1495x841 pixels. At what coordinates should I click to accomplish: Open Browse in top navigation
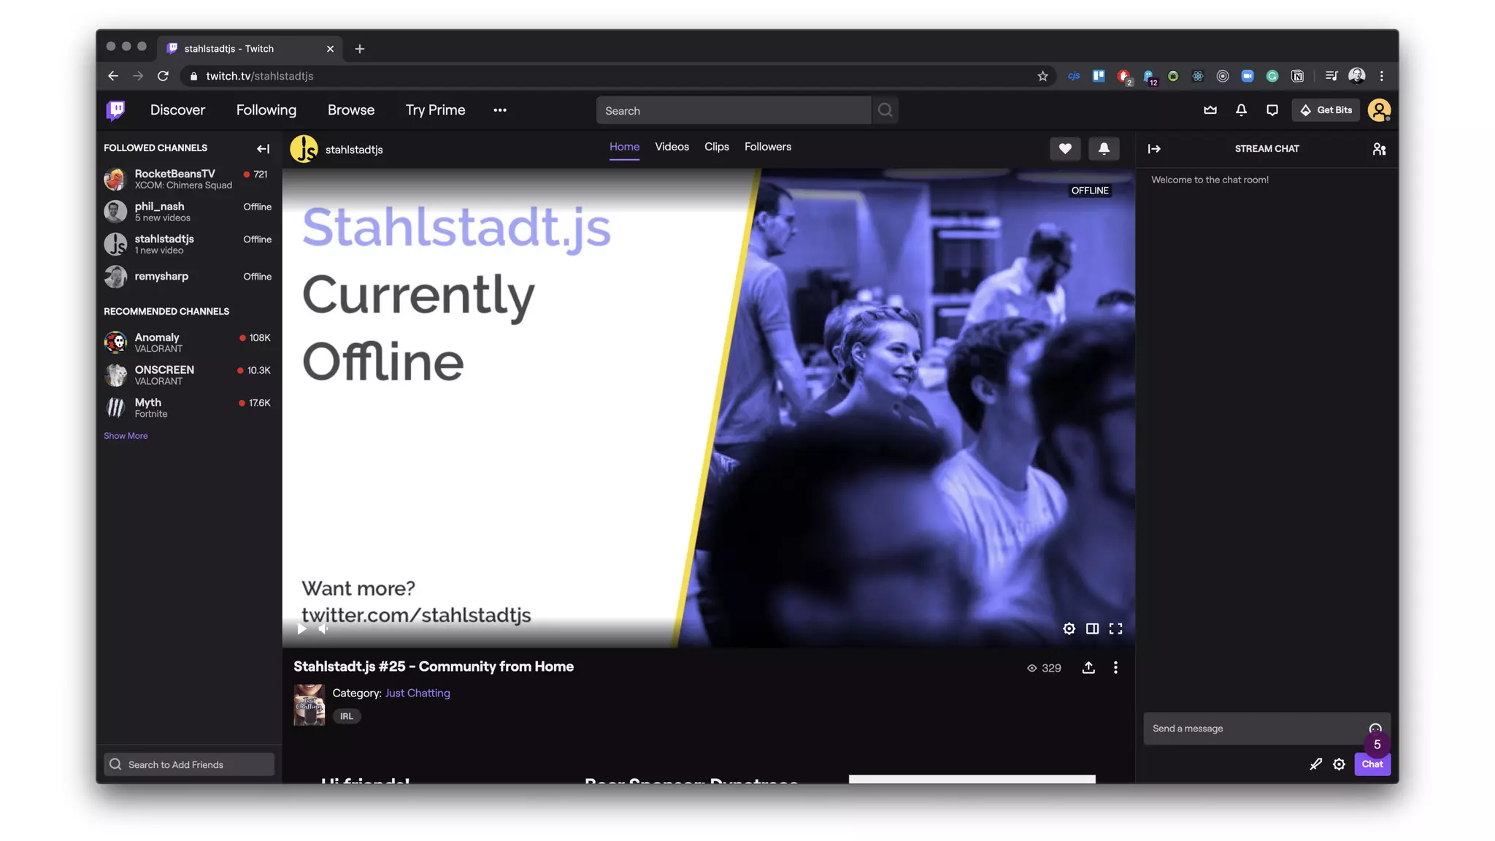point(350,110)
